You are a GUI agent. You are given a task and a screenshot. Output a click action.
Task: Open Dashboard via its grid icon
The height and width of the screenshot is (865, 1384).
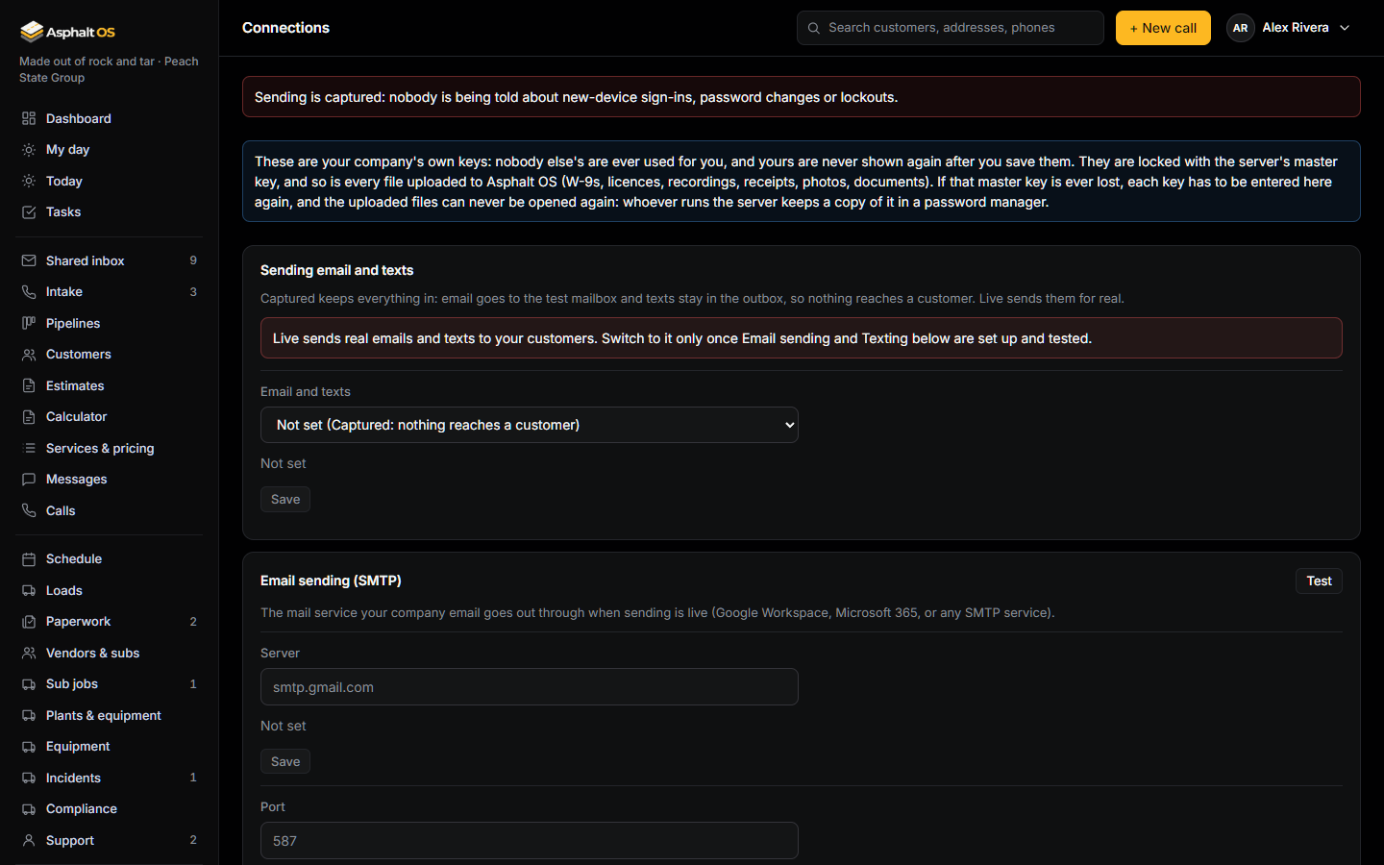[29, 118]
